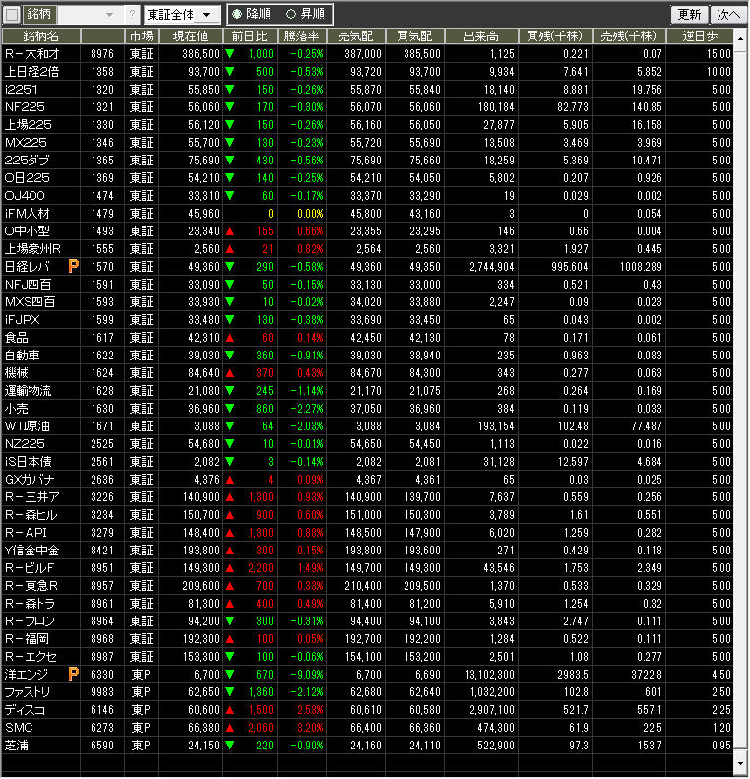
Task: Select the 昇順 radio button
Action: coord(290,15)
